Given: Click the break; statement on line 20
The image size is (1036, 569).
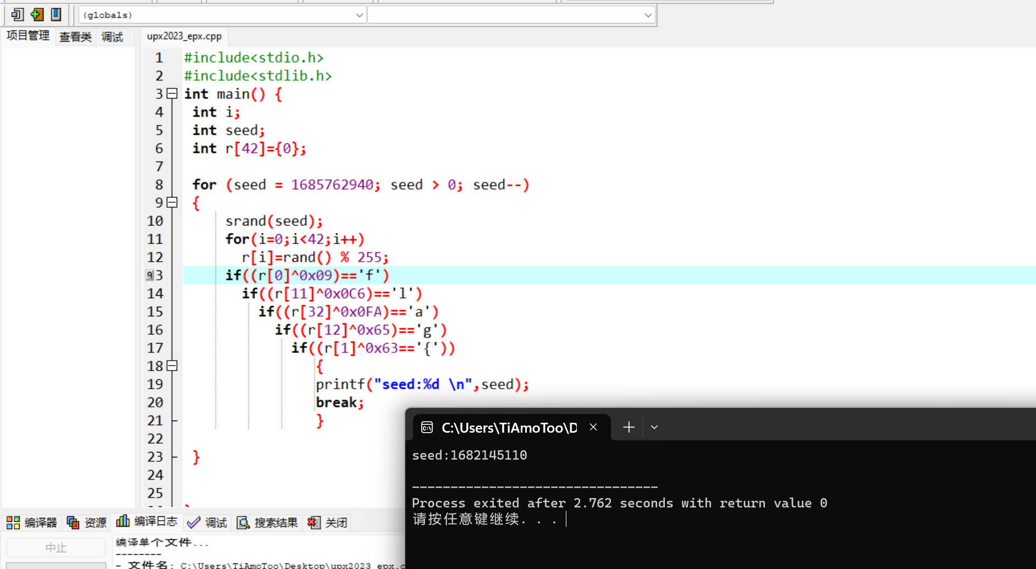Looking at the screenshot, I should tap(340, 402).
